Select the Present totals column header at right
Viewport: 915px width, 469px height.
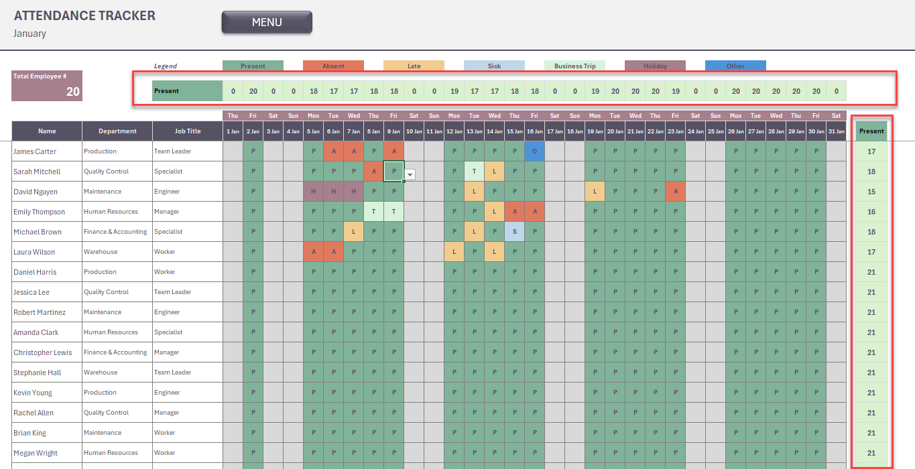tap(871, 131)
